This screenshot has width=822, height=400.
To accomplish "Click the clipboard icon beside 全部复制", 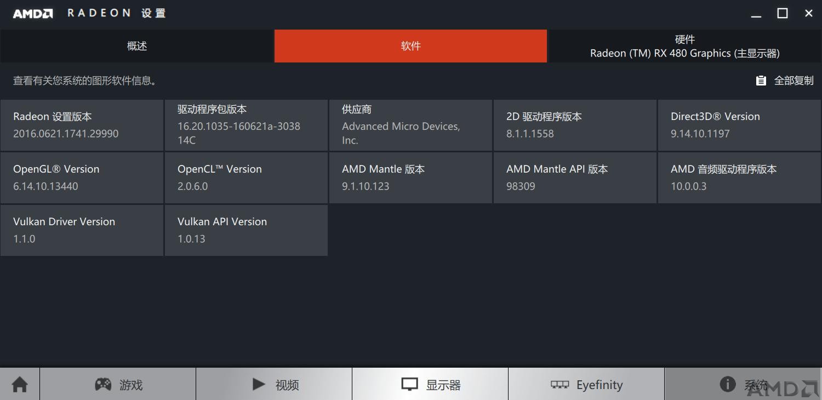I will pos(761,81).
